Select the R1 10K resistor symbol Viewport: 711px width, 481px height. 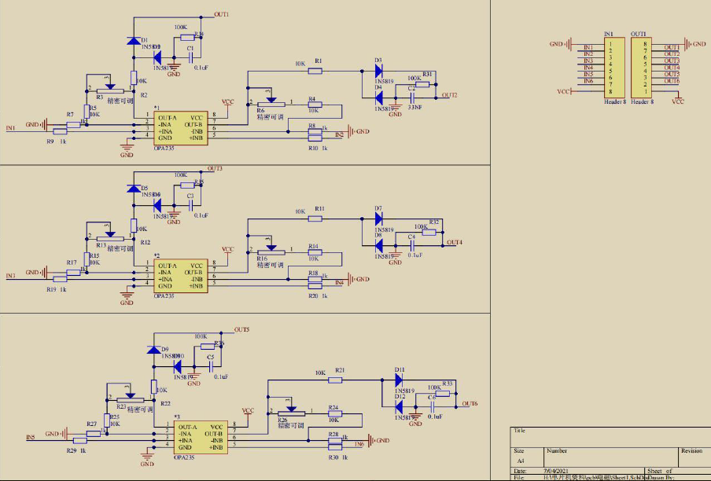coord(315,71)
